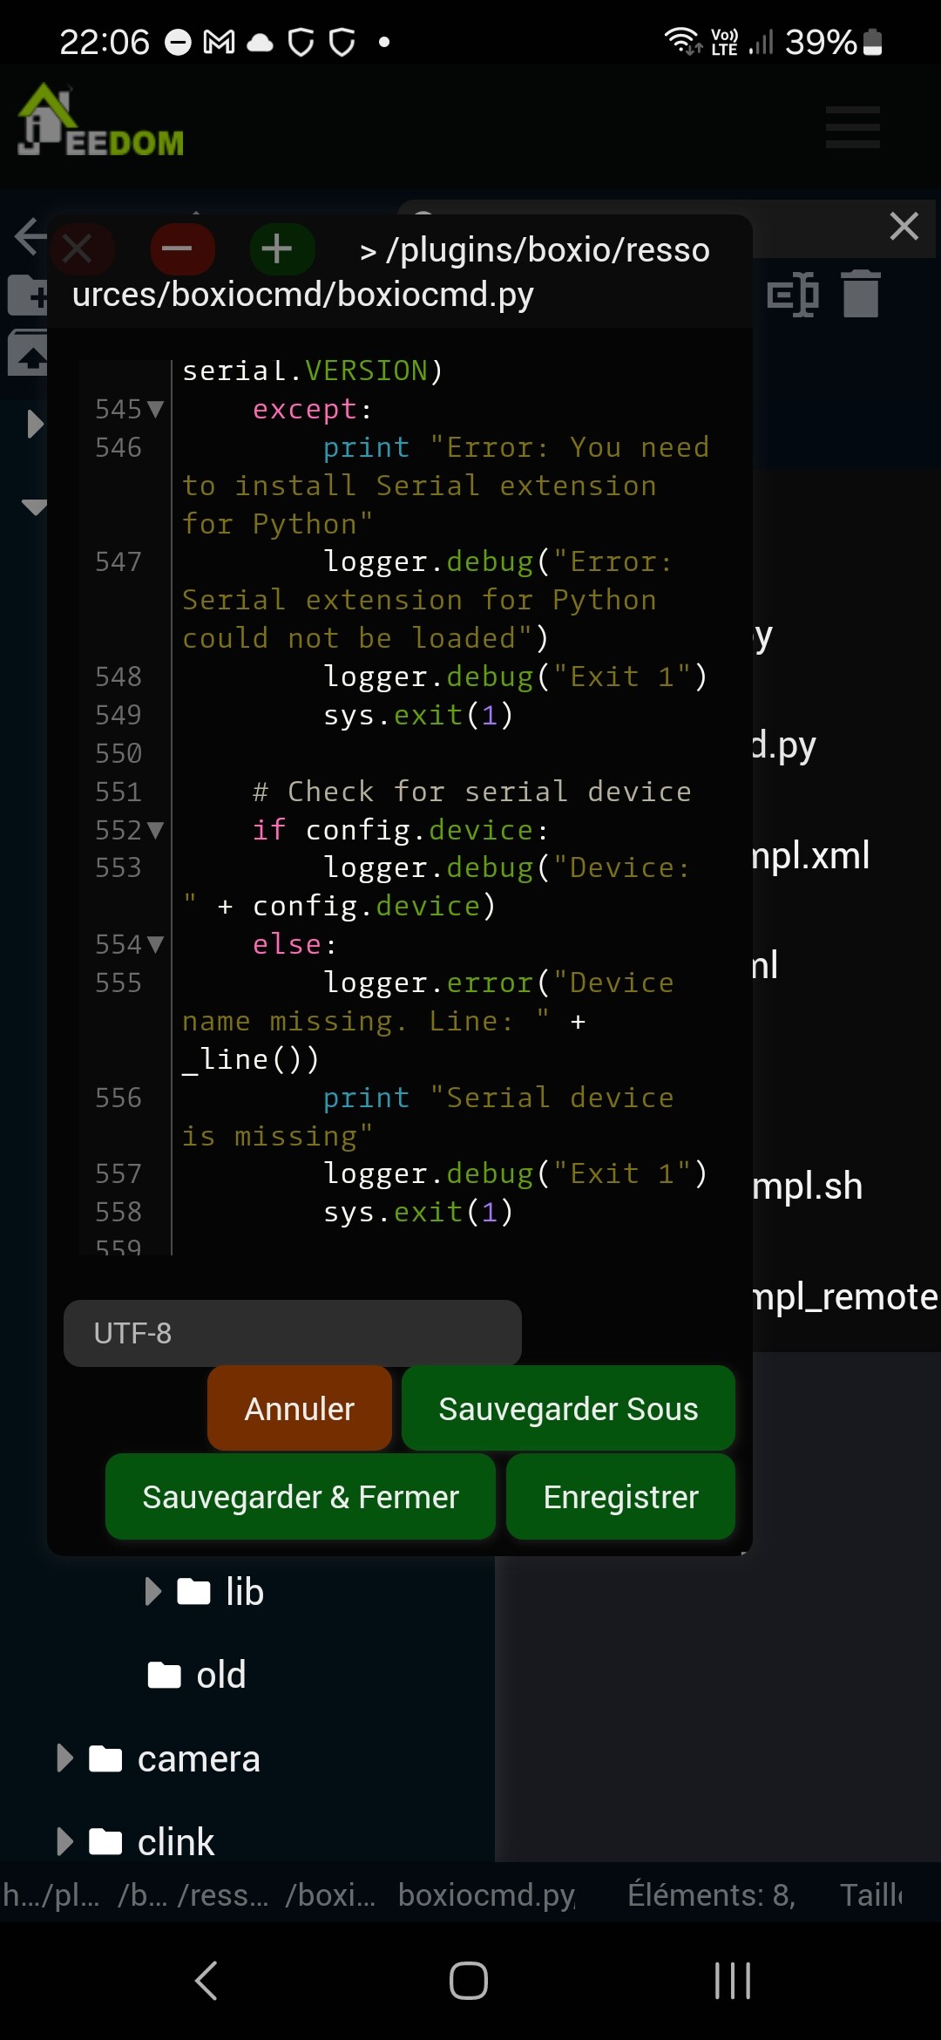
Task: Fold code at line 545
Action: coord(156,409)
